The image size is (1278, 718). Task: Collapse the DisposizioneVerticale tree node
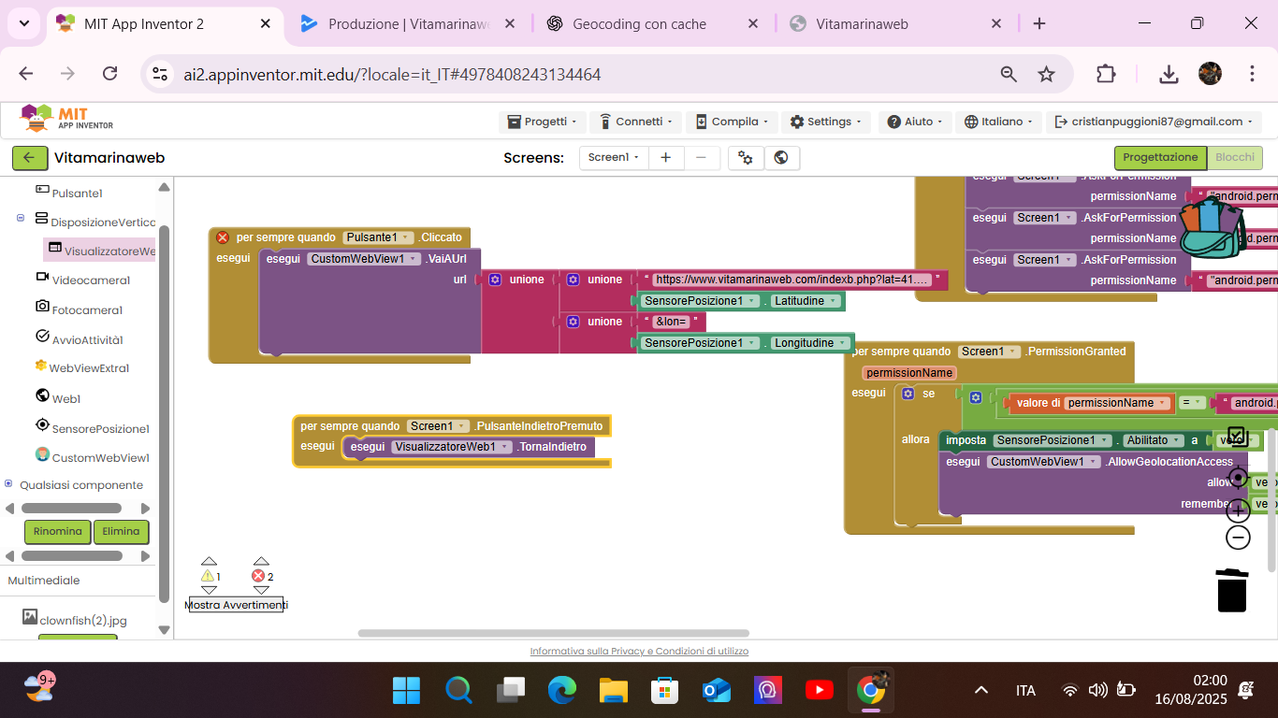pyautogui.click(x=21, y=219)
